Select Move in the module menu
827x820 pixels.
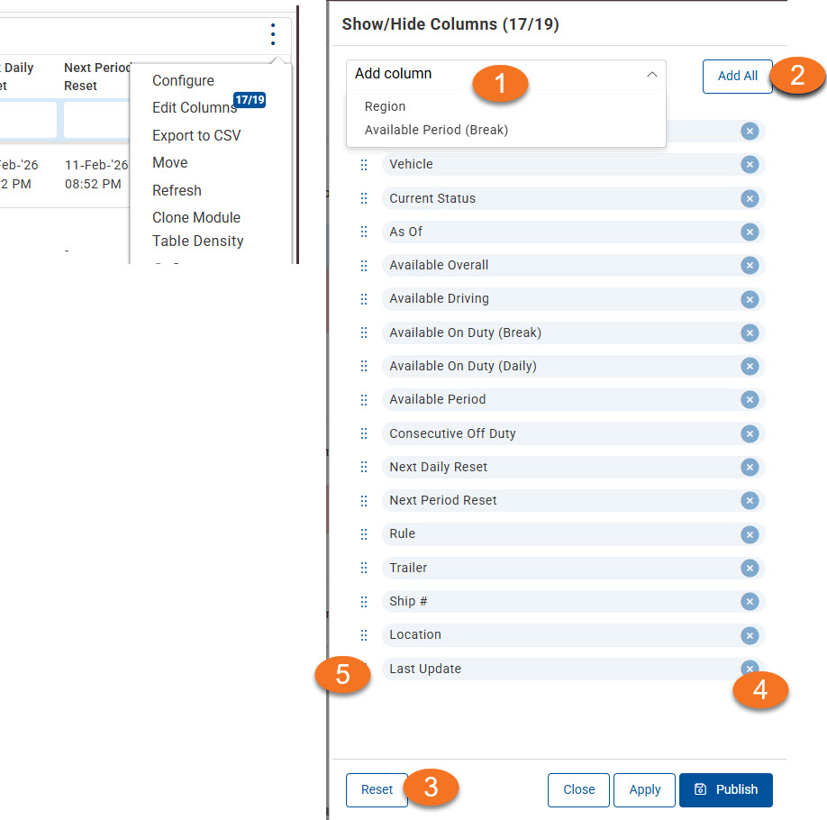pyautogui.click(x=170, y=162)
